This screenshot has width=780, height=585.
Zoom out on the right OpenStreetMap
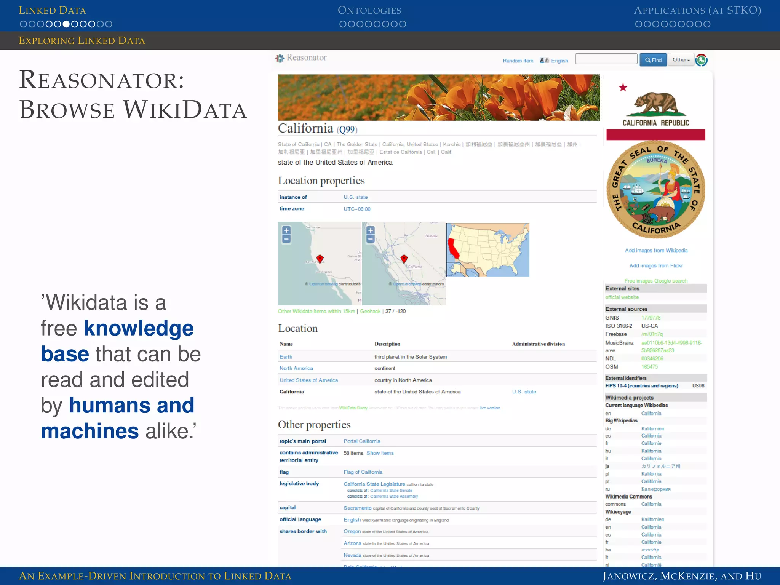click(x=371, y=239)
